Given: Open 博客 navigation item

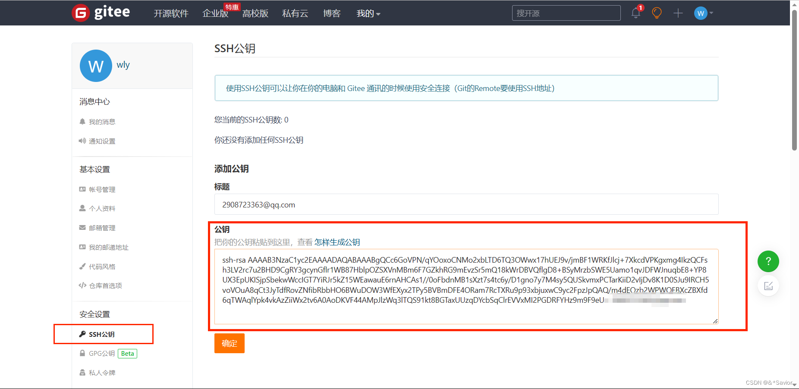Looking at the screenshot, I should tap(332, 14).
